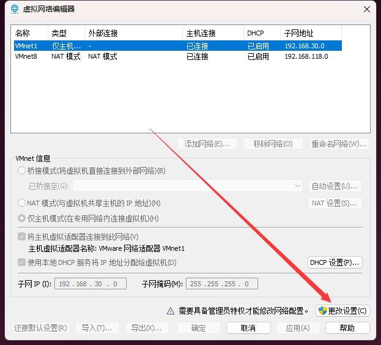Select the VMnet8 network row
Image resolution: width=381 pixels, height=345 pixels.
point(178,56)
